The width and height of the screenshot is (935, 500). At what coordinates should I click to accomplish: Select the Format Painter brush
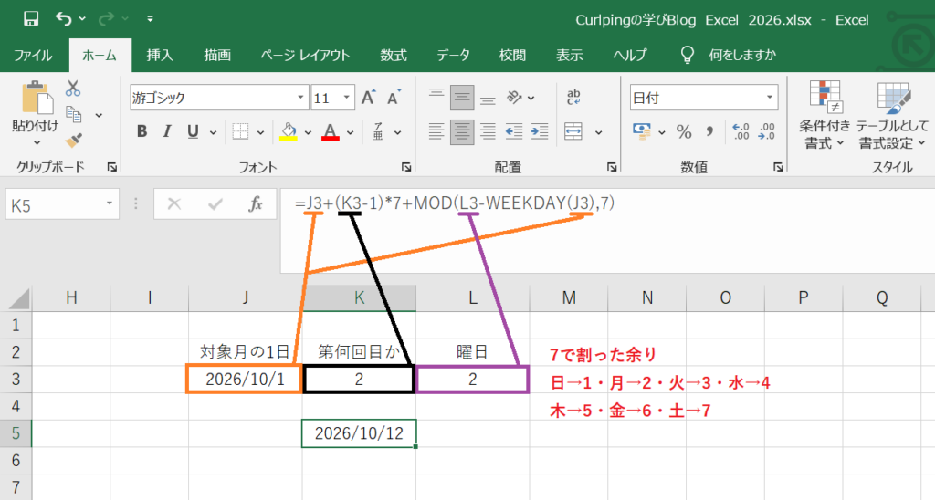(73, 140)
